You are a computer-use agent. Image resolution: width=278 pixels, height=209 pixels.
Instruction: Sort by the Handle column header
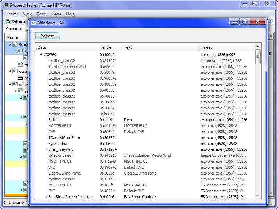110,47
